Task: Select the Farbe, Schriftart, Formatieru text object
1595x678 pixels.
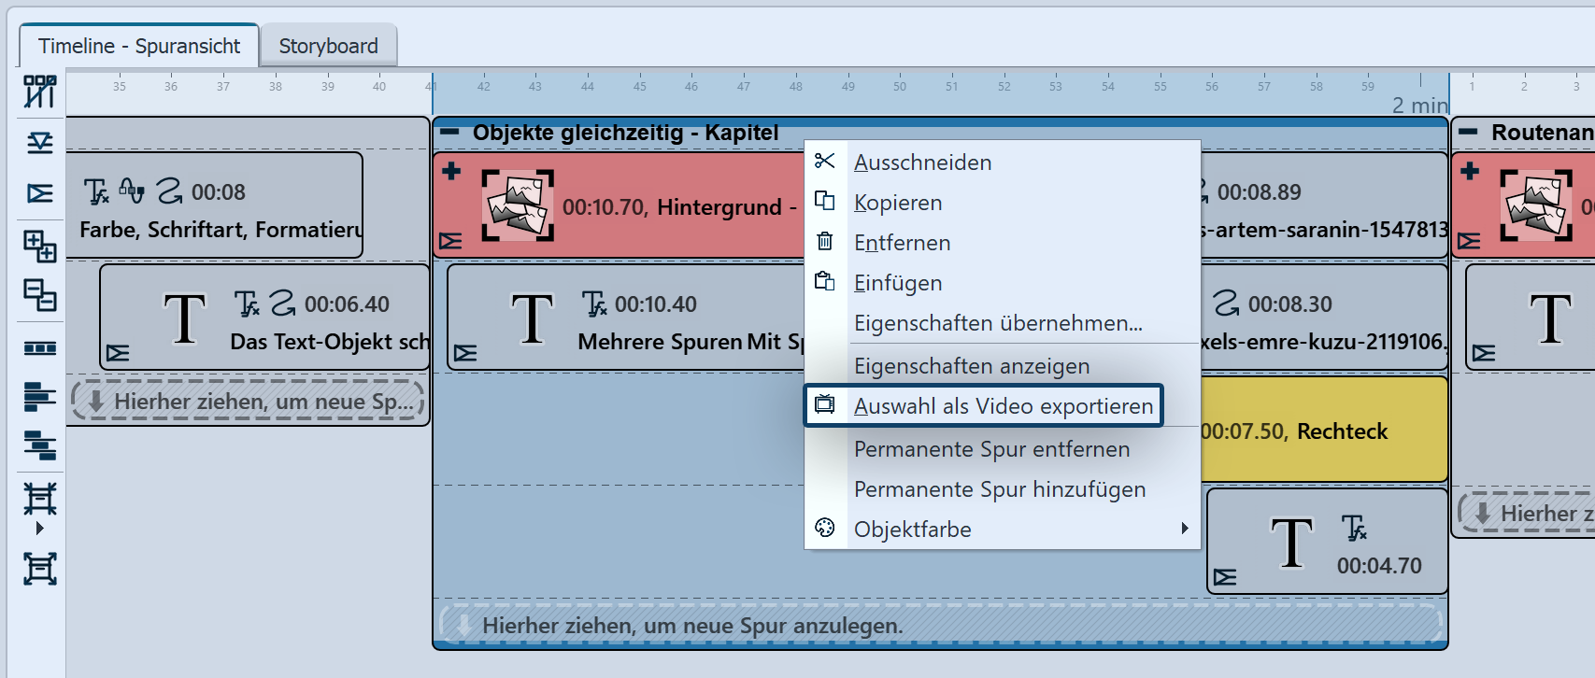Action: [x=215, y=205]
